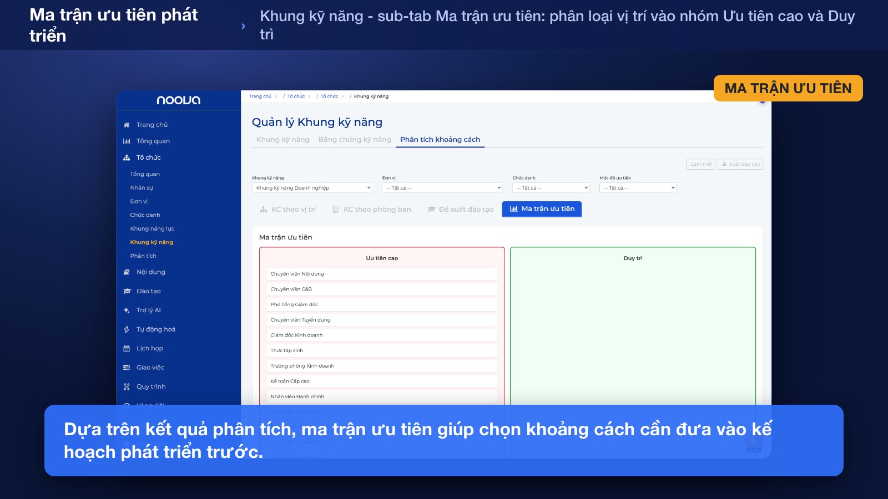Select Nhân viên Hành chính row
The image size is (888, 499).
[x=382, y=396]
